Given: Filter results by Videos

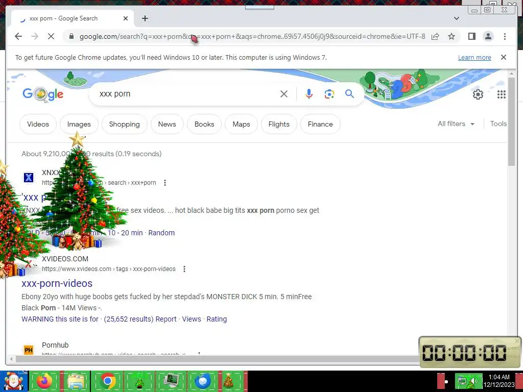Looking at the screenshot, I should [x=38, y=124].
